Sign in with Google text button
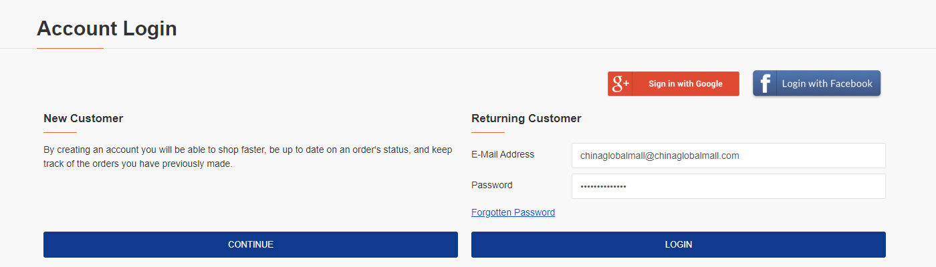 click(685, 83)
